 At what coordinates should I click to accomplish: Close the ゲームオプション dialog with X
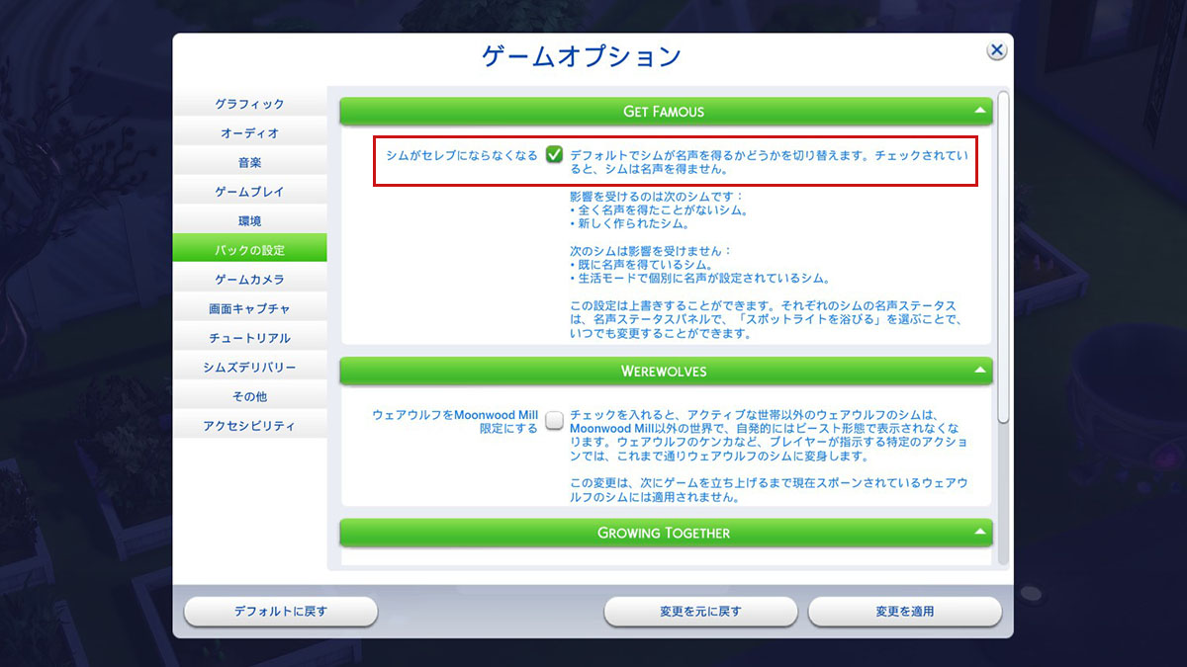[x=996, y=50]
